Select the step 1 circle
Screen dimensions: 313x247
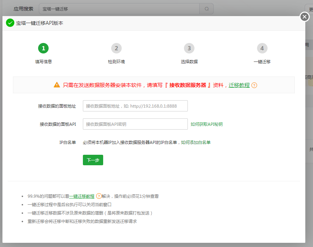43,48
